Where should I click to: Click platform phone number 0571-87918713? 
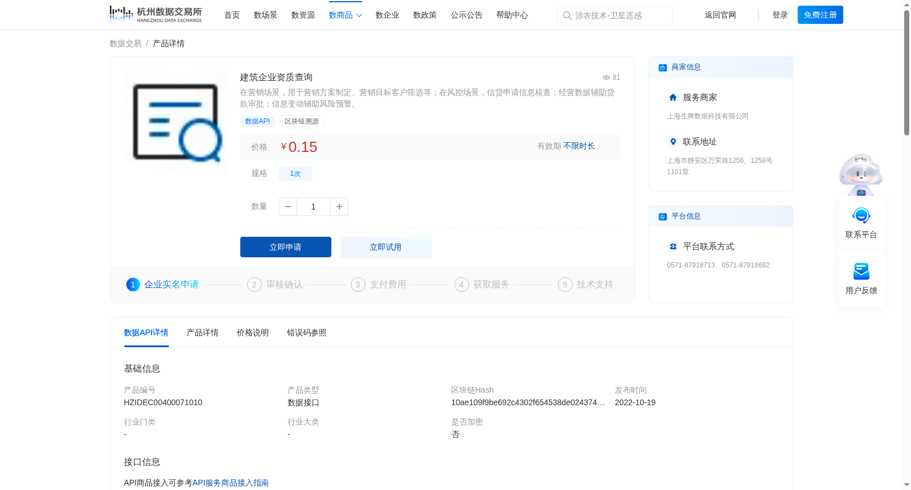coord(692,265)
